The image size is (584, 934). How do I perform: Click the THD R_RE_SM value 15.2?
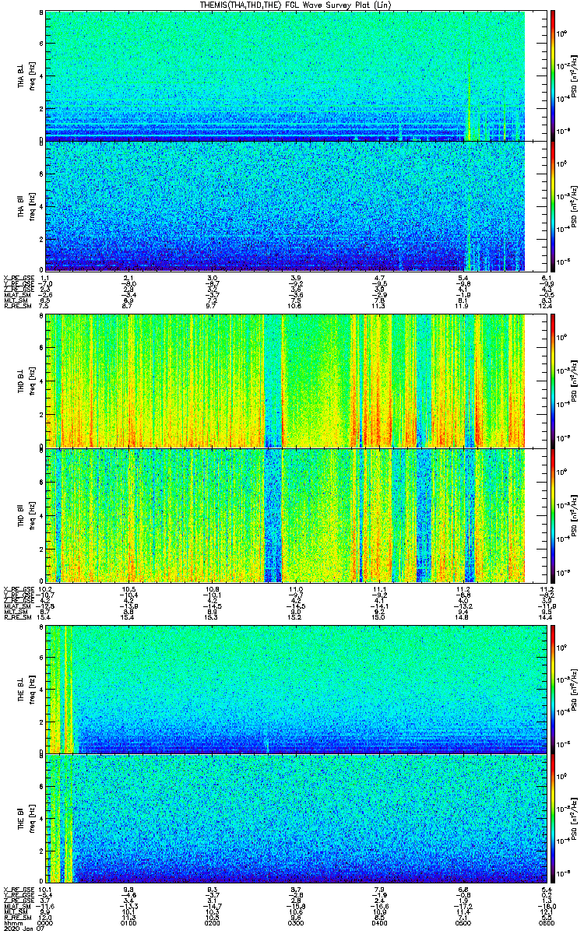point(296,616)
